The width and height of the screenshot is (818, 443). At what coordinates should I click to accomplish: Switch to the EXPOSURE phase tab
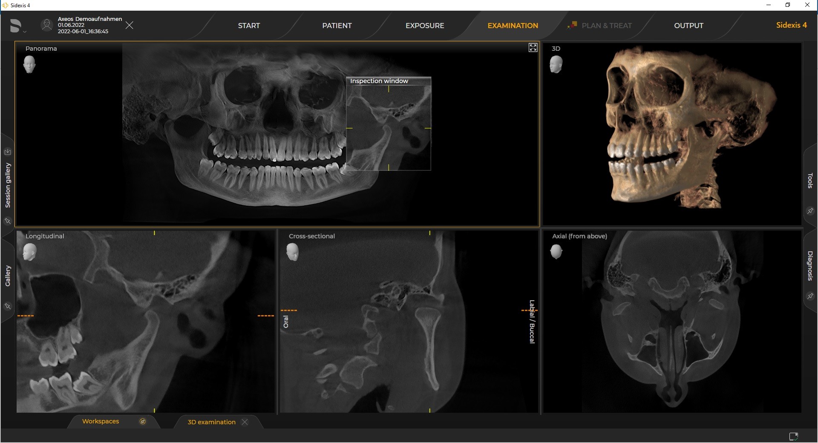(x=425, y=26)
